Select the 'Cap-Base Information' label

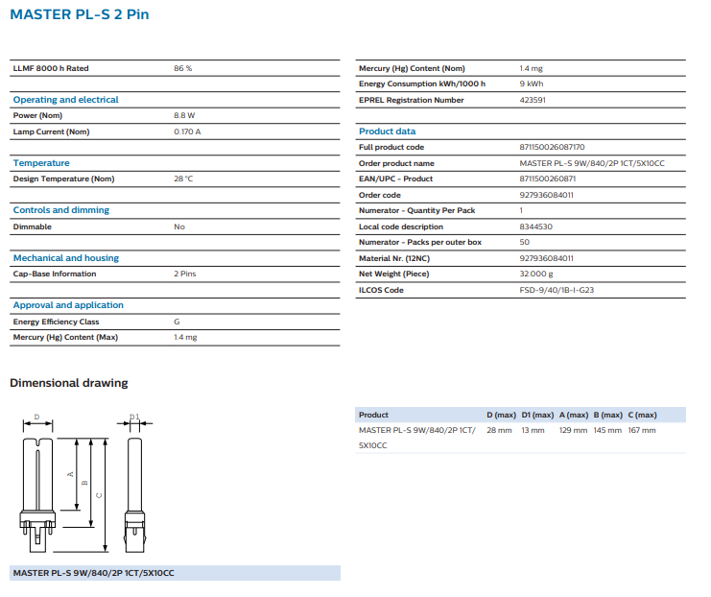pyautogui.click(x=55, y=274)
